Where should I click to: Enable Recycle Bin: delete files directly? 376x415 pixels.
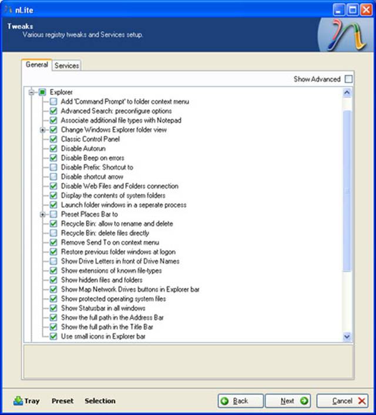[53, 233]
